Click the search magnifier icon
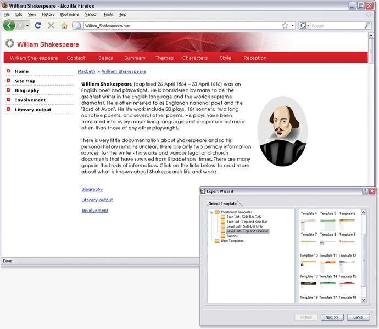The height and width of the screenshot is (329, 379). click(367, 26)
